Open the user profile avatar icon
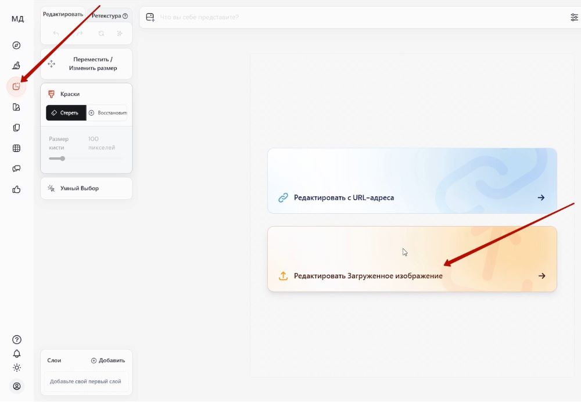581x402 pixels. click(x=17, y=386)
